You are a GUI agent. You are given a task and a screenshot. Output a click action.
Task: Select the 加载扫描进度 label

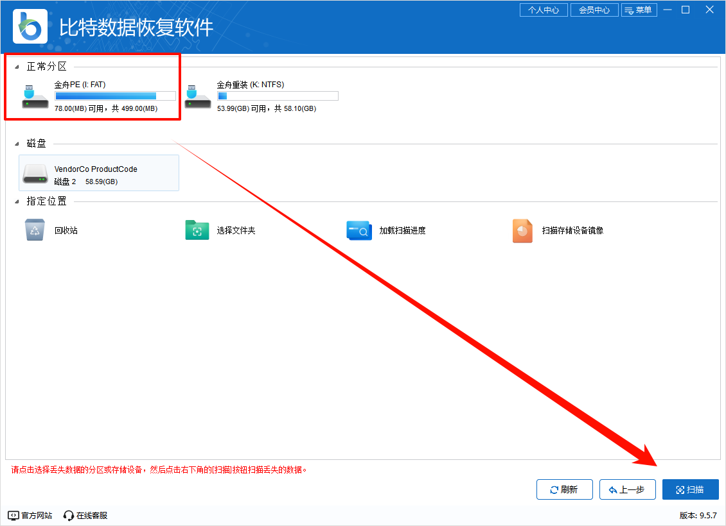pyautogui.click(x=402, y=230)
